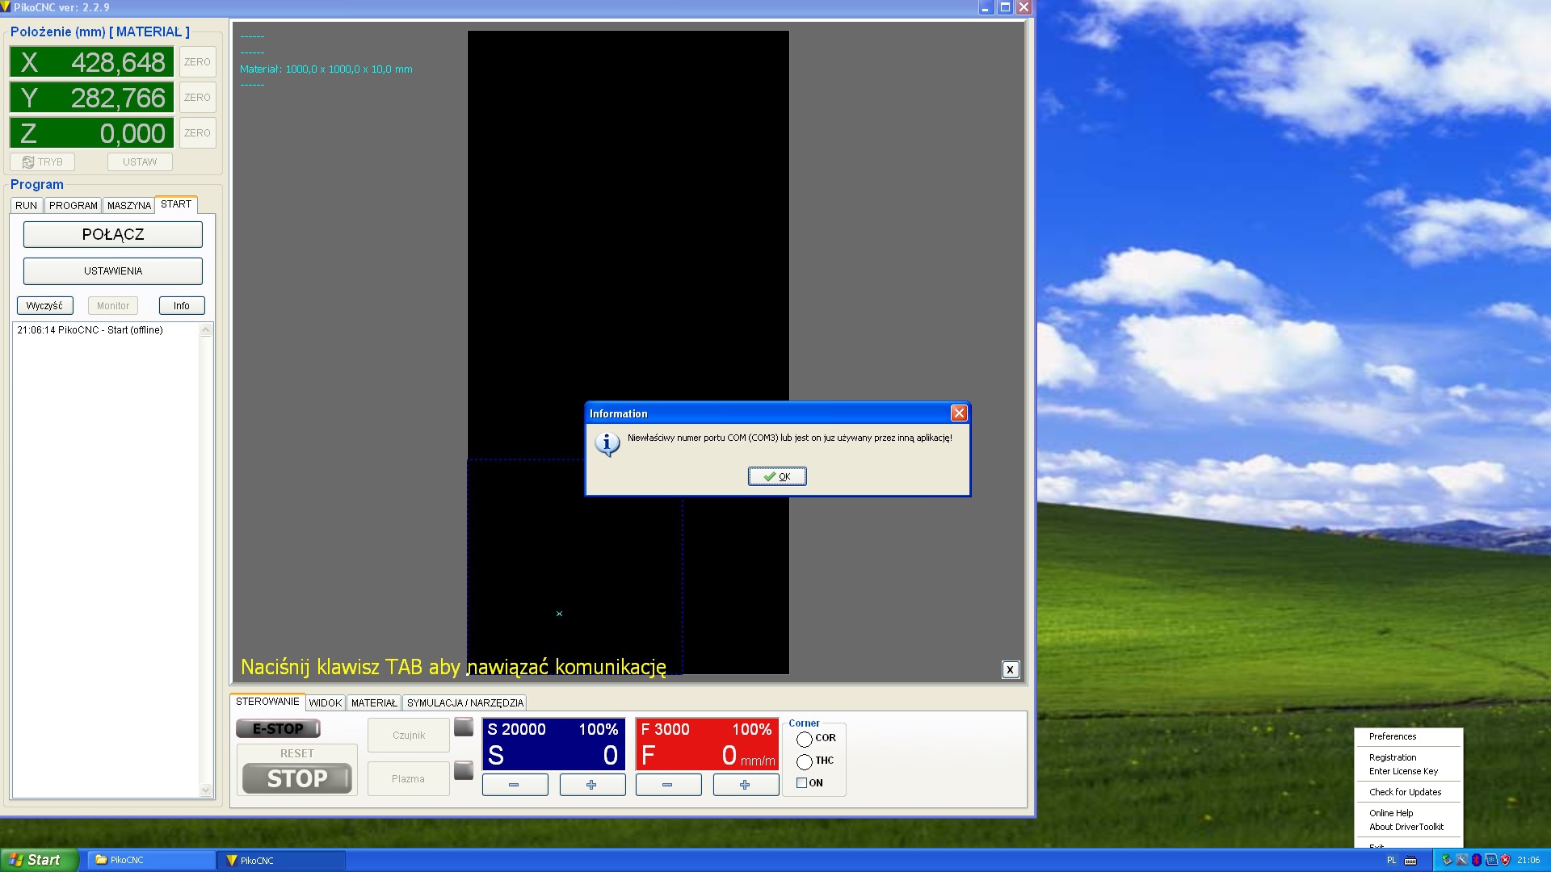Open the WIDOK tab
This screenshot has height=872, width=1551.
(x=326, y=703)
